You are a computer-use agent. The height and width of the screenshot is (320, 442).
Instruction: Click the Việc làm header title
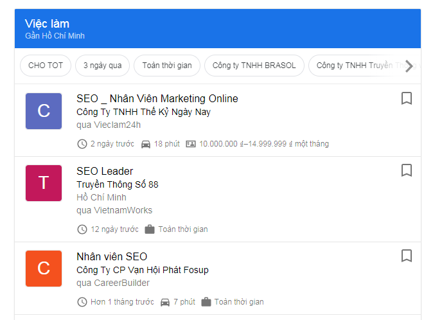[x=47, y=24]
